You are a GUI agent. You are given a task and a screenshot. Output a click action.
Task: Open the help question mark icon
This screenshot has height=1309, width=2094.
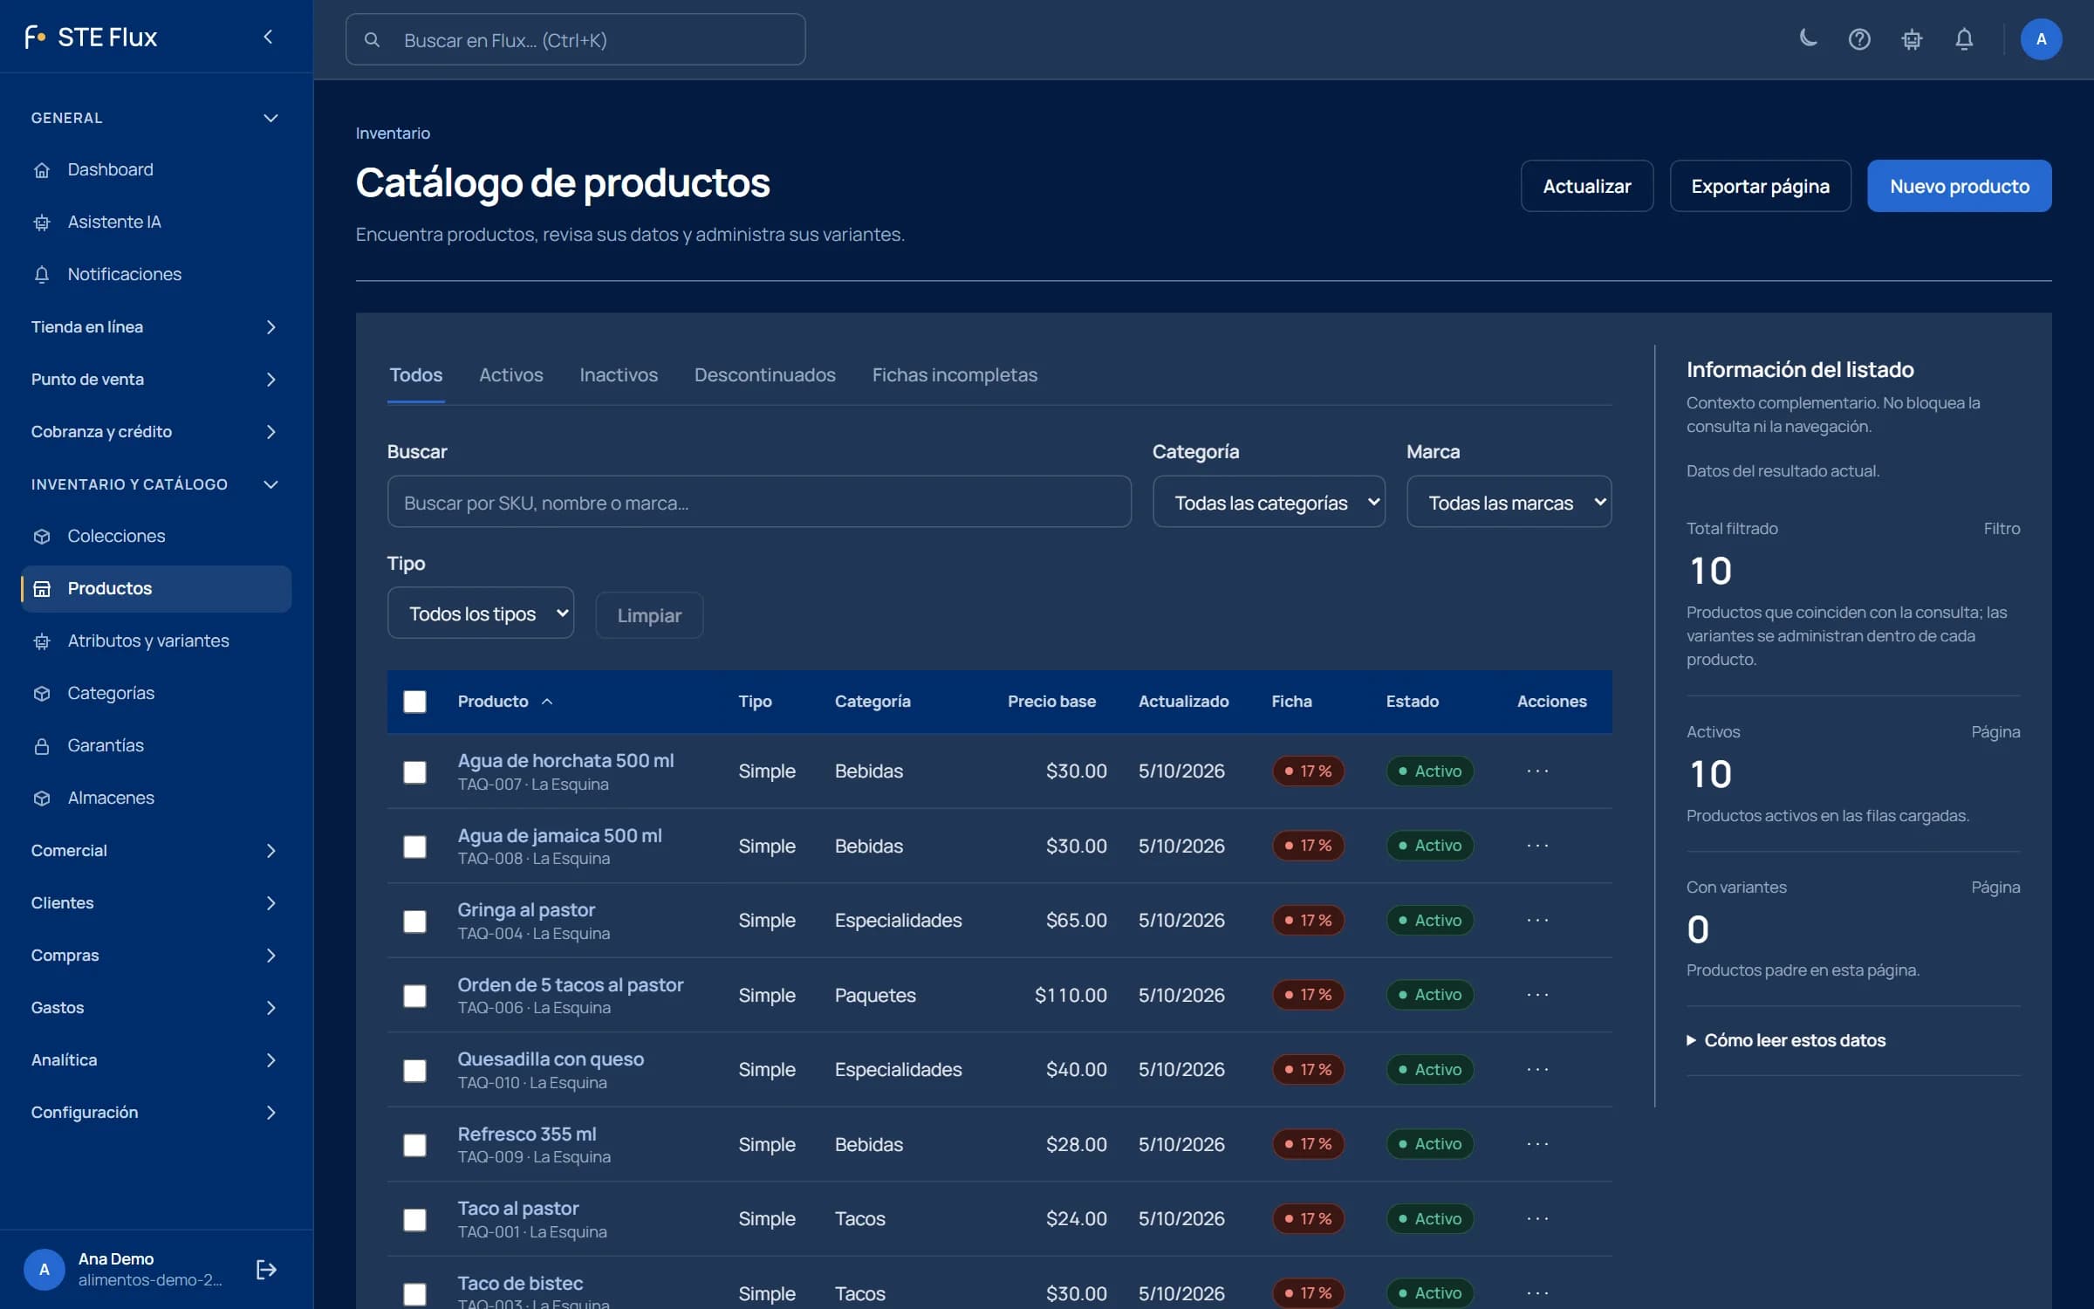pos(1859,39)
